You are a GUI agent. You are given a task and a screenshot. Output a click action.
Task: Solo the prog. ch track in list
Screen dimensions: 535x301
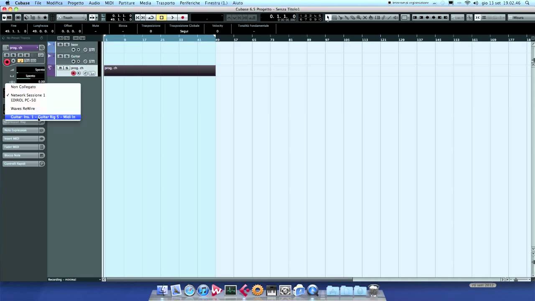66,68
